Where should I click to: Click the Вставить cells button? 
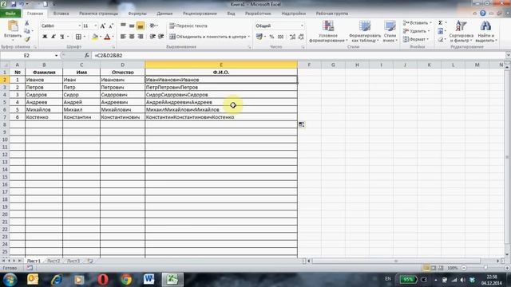tap(417, 23)
